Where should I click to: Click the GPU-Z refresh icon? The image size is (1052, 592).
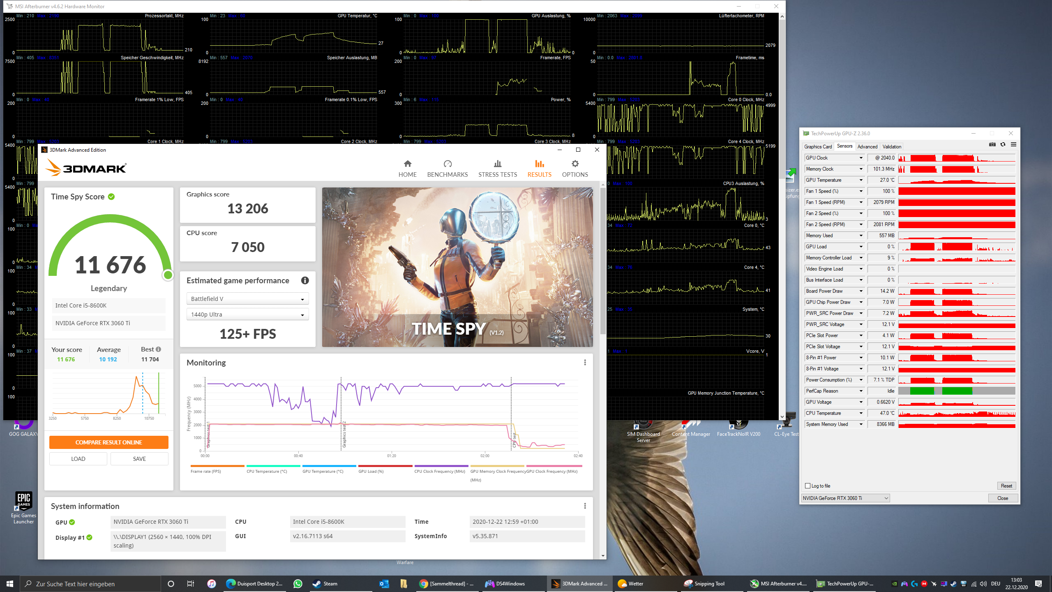tap(1003, 145)
